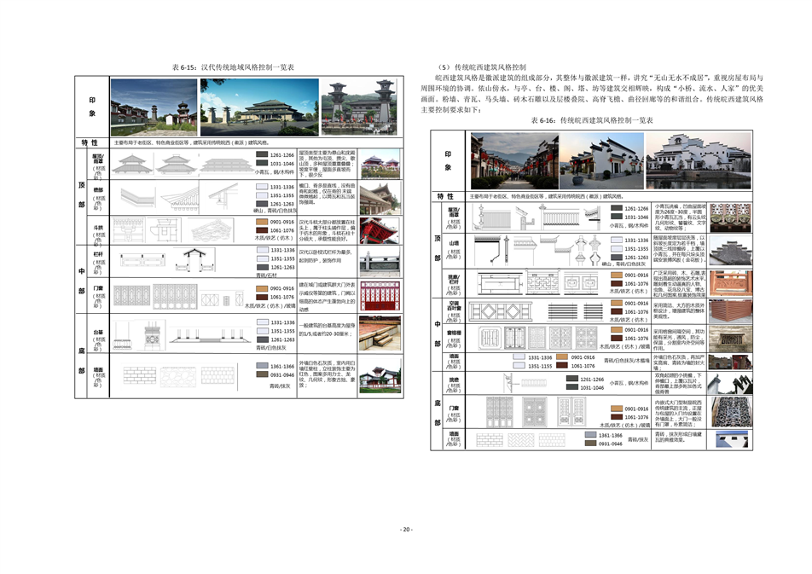Open the Han tower courtyard photo in table 6-15
Viewport: 812px width, 574px height.
point(154,107)
